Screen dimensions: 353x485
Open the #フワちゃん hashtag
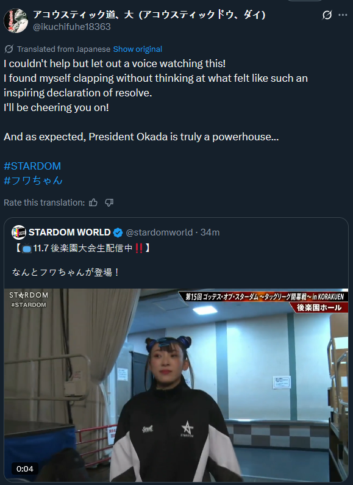[x=33, y=181]
